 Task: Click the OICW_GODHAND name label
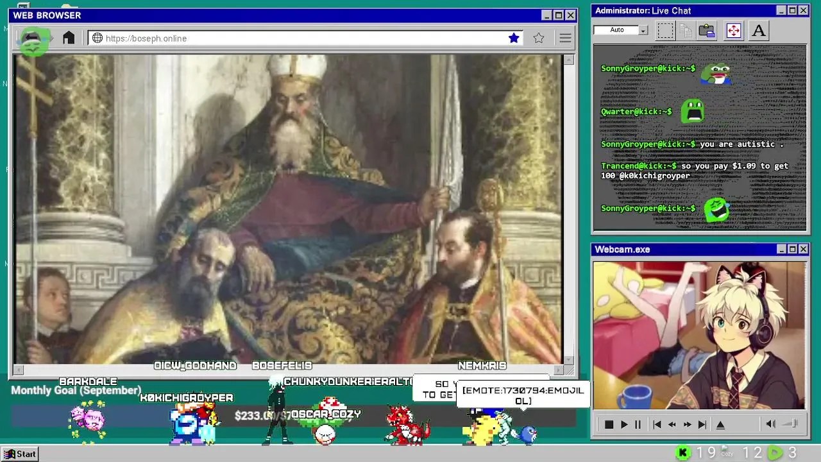(x=195, y=366)
